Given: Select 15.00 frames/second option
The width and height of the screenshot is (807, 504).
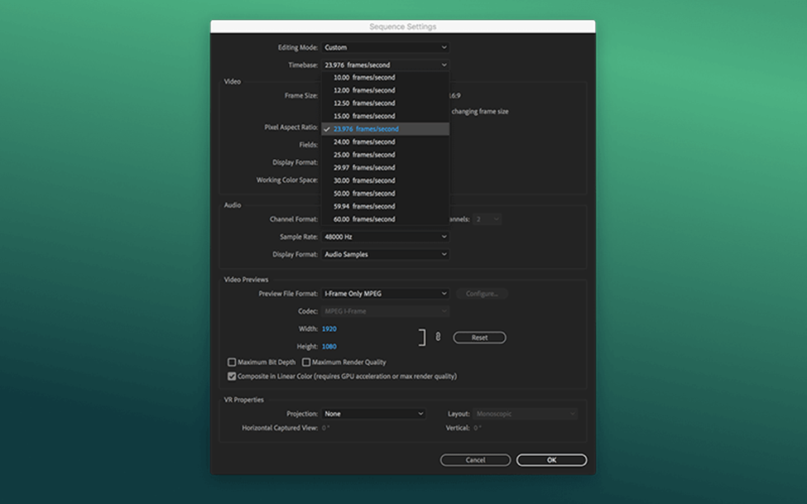Looking at the screenshot, I should coord(386,117).
